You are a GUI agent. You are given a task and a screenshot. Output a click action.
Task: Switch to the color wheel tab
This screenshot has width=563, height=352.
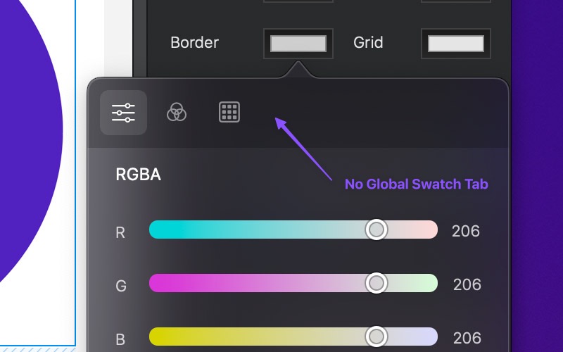[x=177, y=112]
